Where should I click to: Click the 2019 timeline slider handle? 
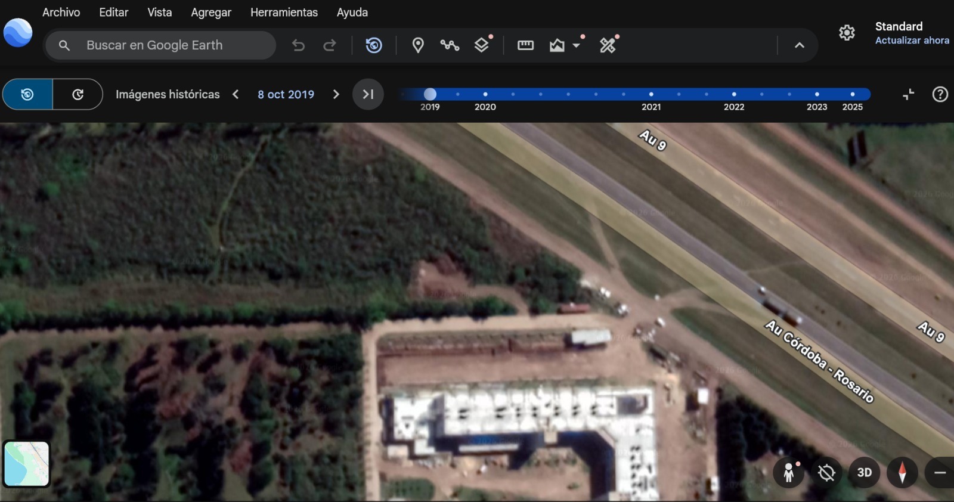click(x=430, y=94)
